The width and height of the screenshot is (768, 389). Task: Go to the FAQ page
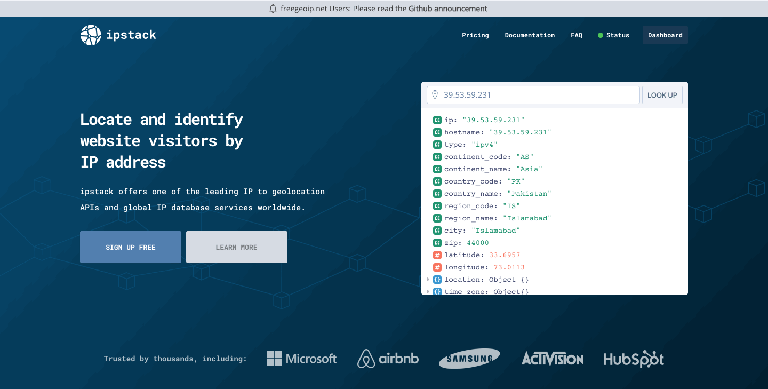pyautogui.click(x=577, y=35)
